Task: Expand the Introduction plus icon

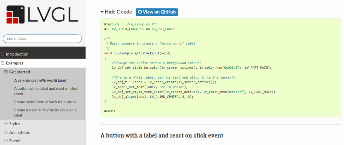Action: 3,54
